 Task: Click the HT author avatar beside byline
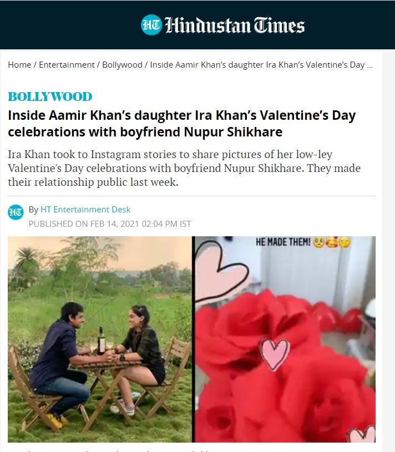(x=16, y=212)
